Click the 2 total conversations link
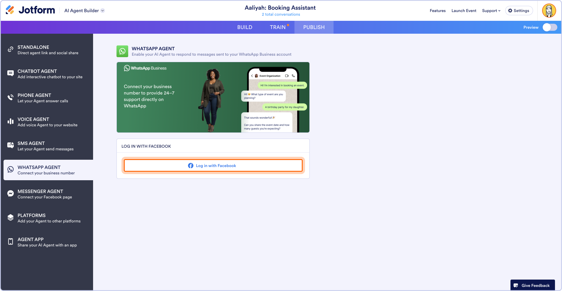This screenshot has height=291, width=562. tap(281, 14)
